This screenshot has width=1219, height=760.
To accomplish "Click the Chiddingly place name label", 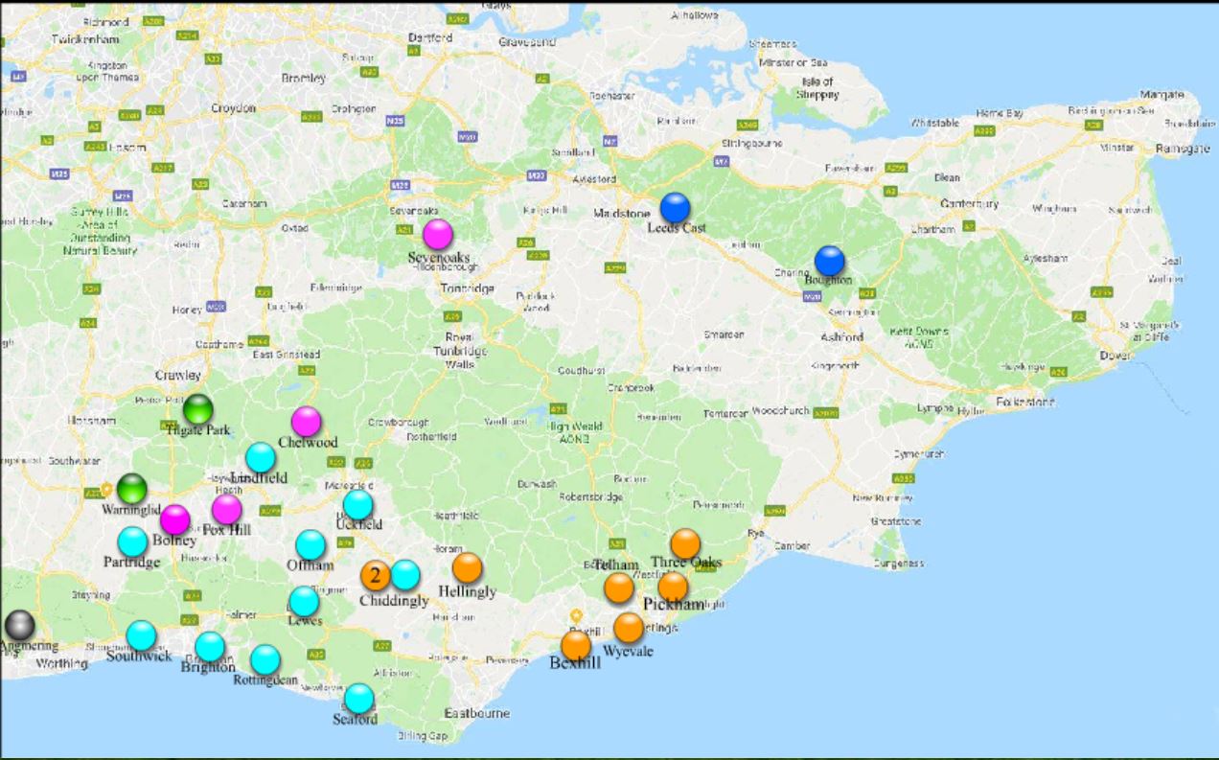I will click(394, 601).
